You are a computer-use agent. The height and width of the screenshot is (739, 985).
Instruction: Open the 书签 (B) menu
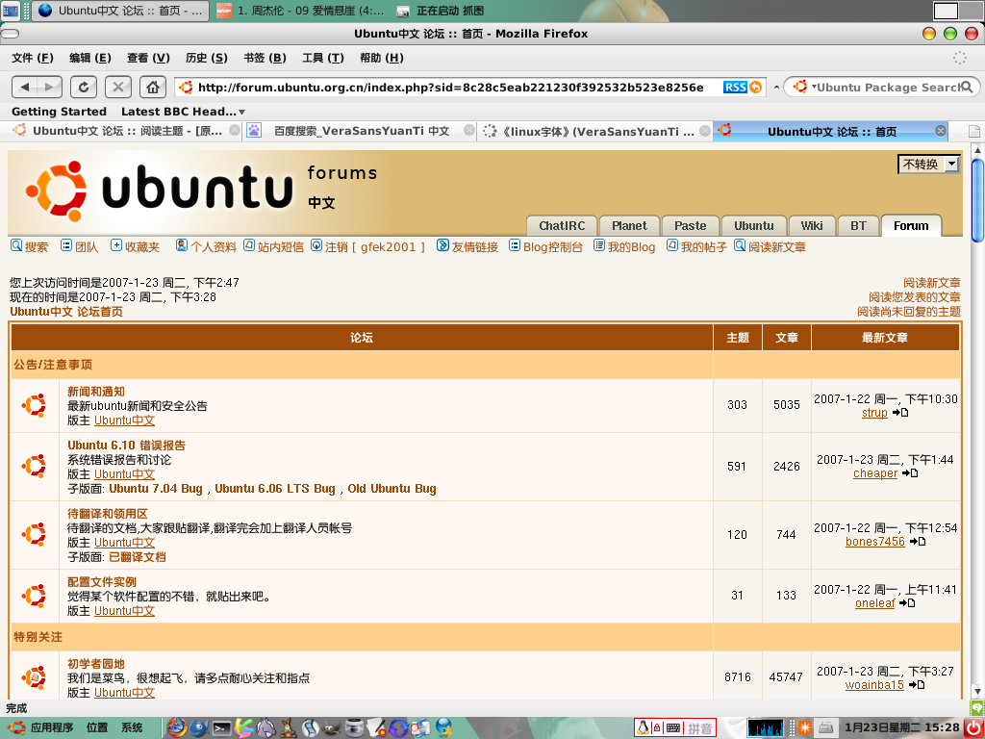point(265,58)
